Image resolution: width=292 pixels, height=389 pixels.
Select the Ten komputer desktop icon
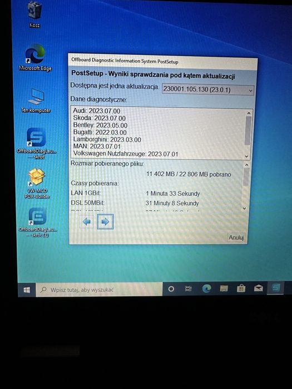point(36,101)
